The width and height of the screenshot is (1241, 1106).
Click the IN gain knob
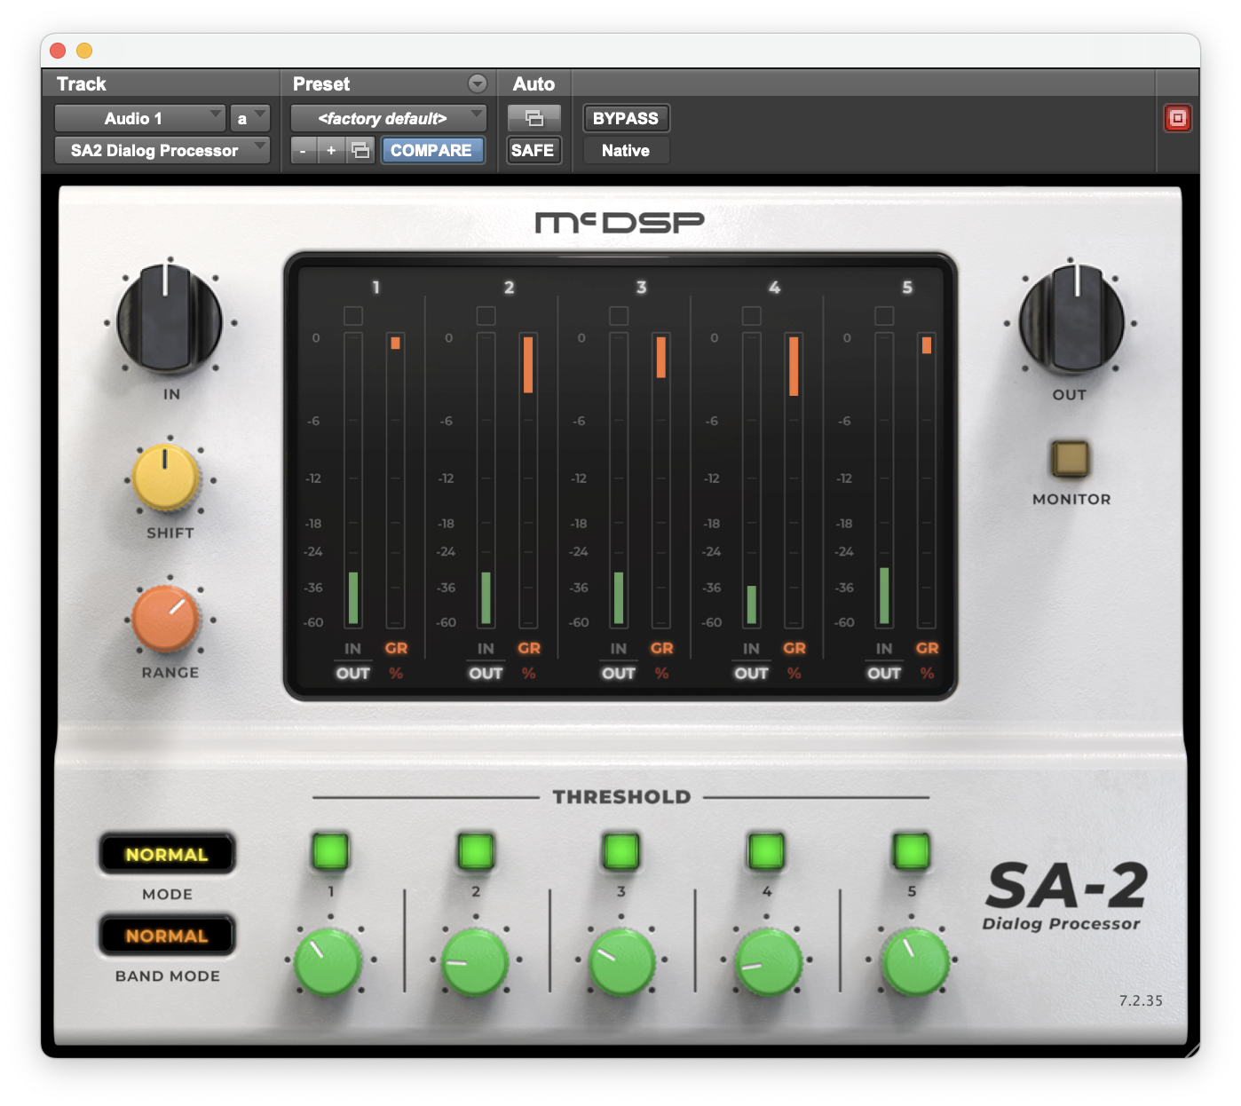tap(170, 319)
